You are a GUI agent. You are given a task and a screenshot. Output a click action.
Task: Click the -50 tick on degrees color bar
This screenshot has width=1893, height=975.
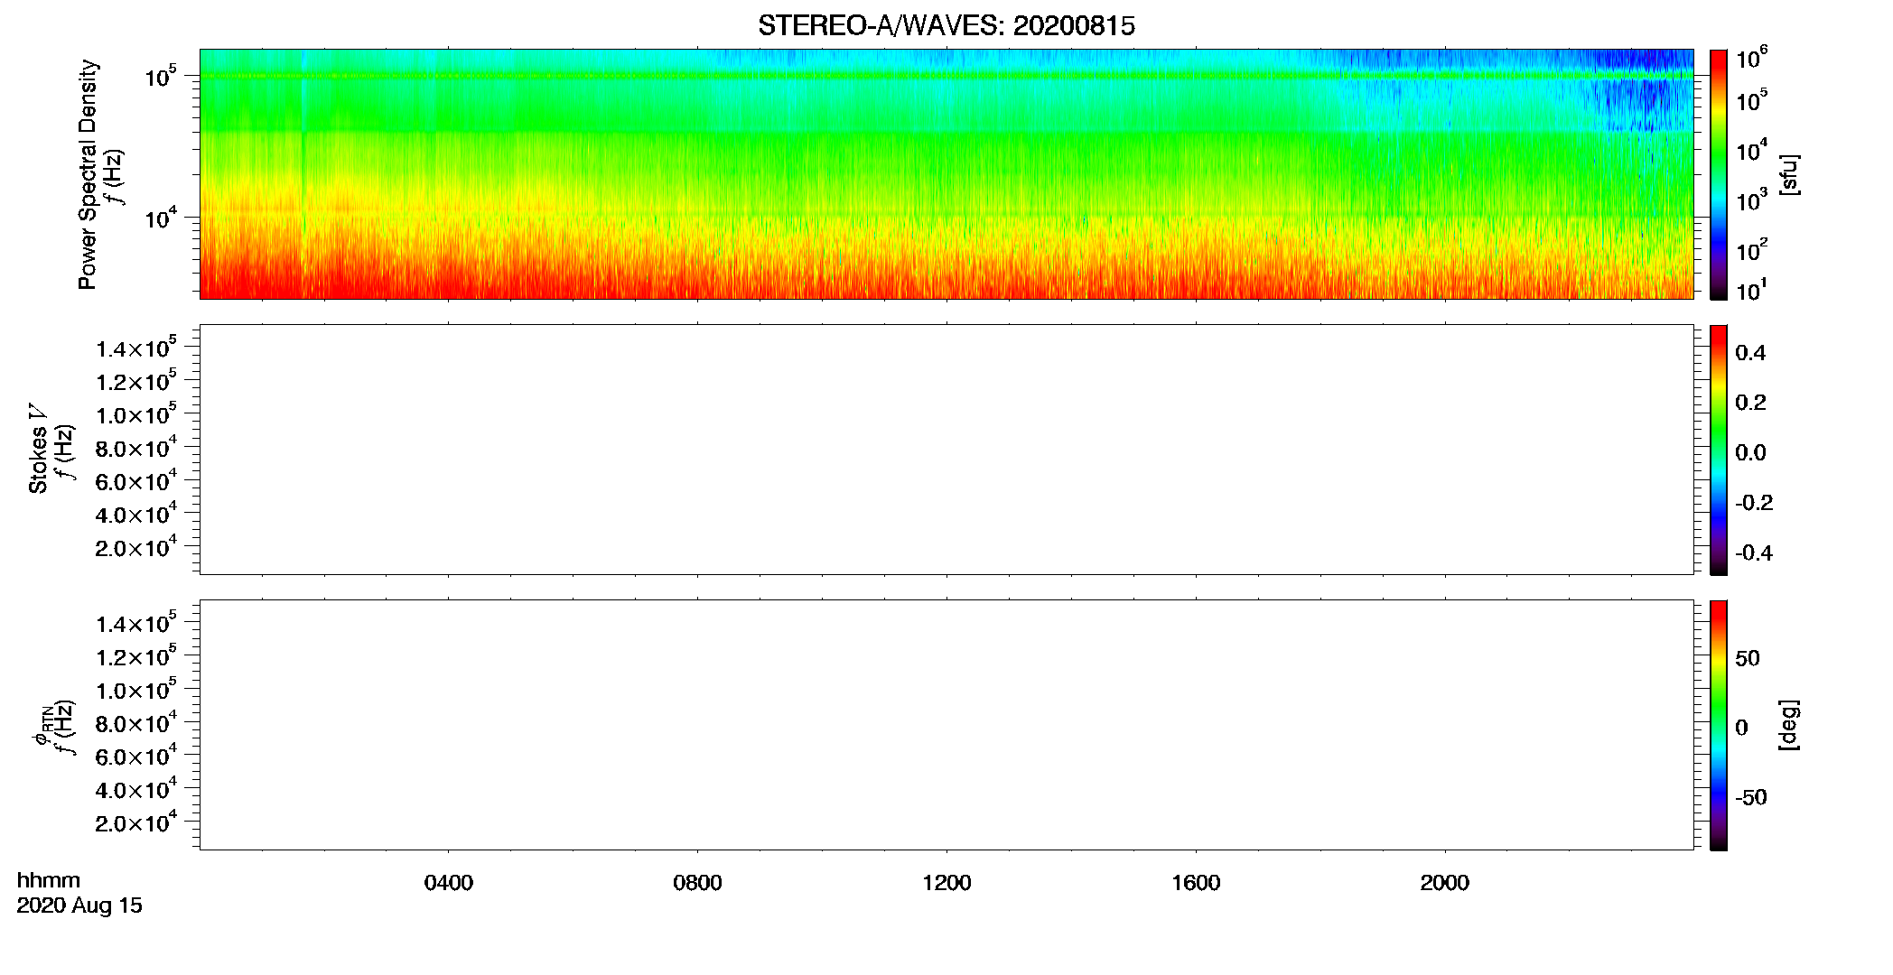[x=1751, y=797]
